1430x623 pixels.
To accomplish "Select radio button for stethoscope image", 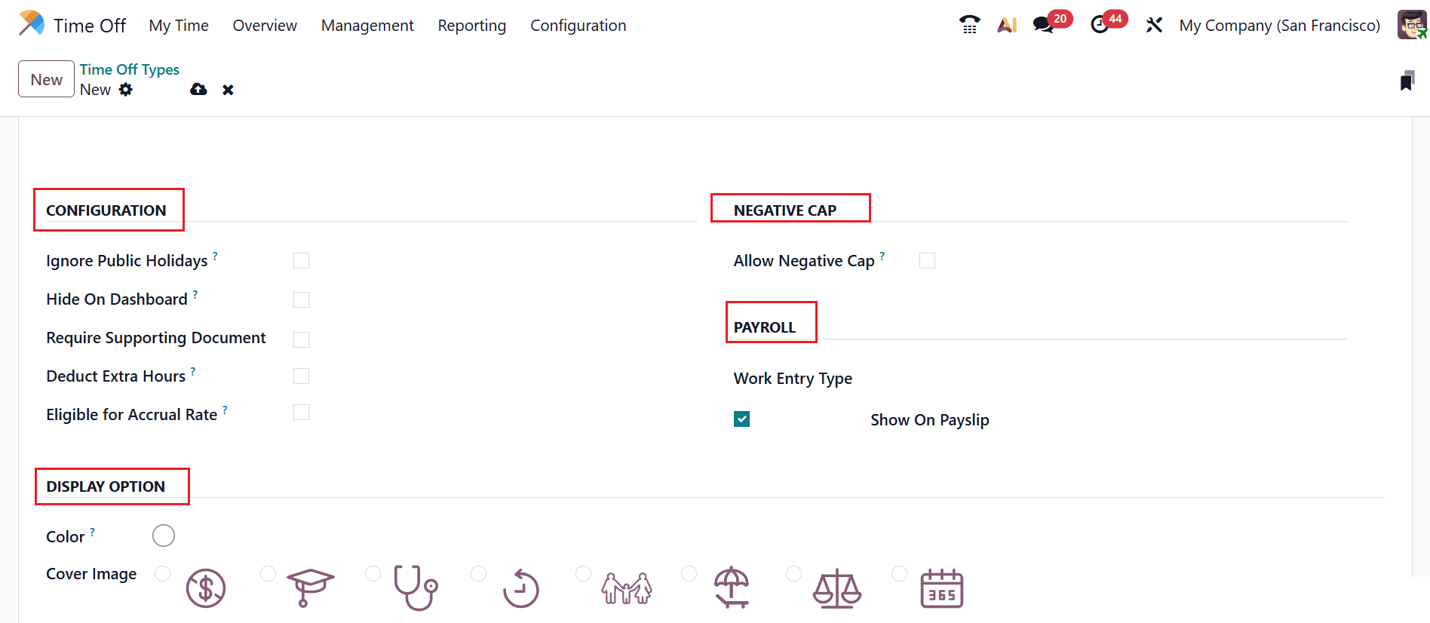I will (x=373, y=574).
